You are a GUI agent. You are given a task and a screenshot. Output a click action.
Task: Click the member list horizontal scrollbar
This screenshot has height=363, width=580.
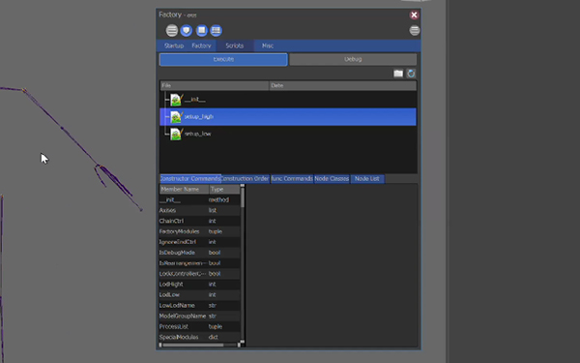199,345
